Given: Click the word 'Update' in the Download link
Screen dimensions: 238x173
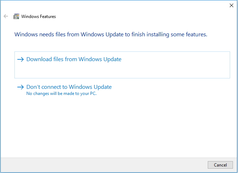Looking at the screenshot, I should (x=112, y=59).
